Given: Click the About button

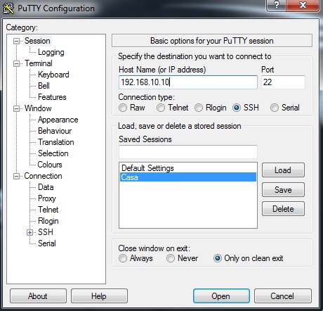Looking at the screenshot, I should (38, 296).
